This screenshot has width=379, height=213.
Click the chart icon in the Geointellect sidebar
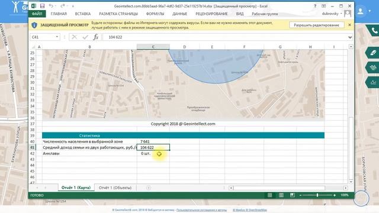[373, 82]
